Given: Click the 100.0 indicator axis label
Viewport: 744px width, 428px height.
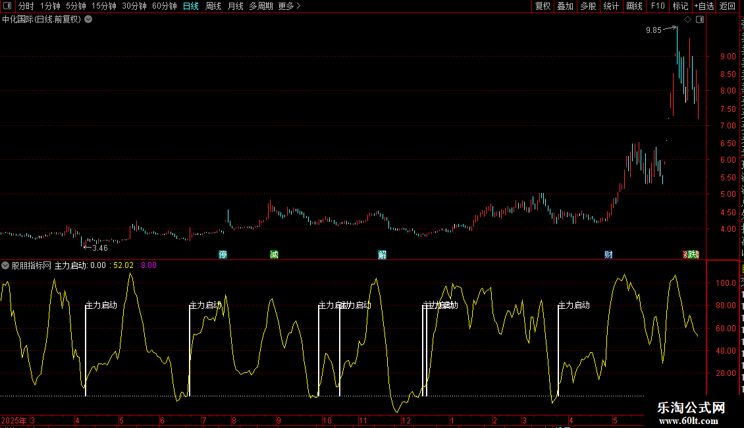Looking at the screenshot, I should pos(726,282).
